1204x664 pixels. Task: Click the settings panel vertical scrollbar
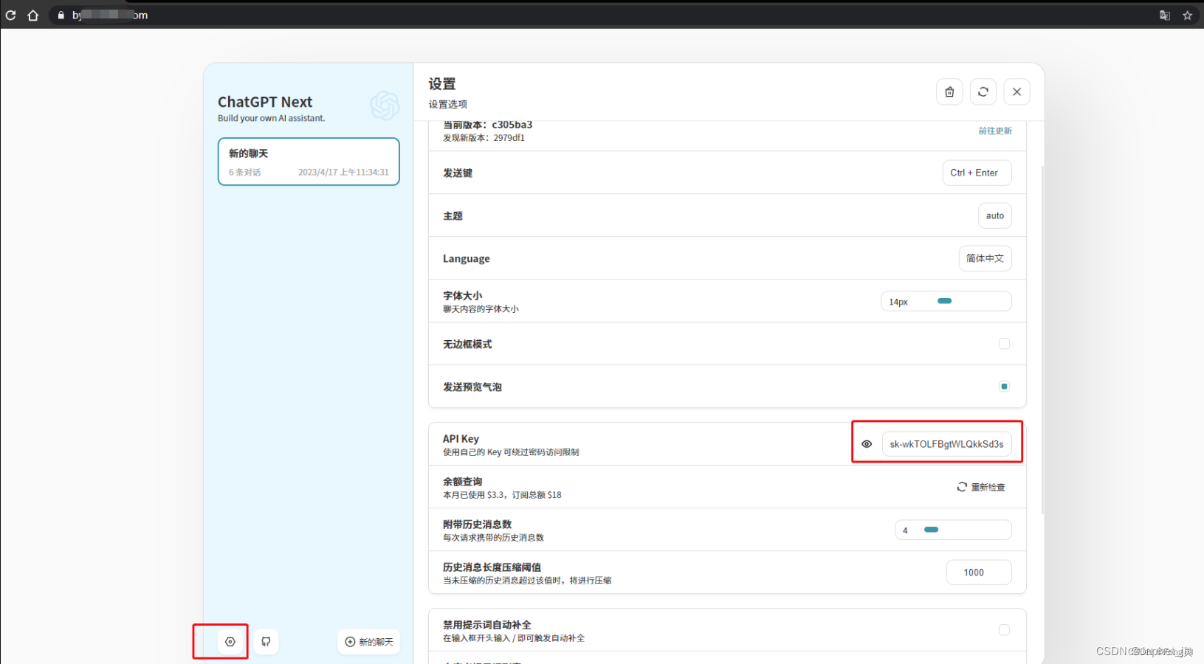coord(1042,339)
